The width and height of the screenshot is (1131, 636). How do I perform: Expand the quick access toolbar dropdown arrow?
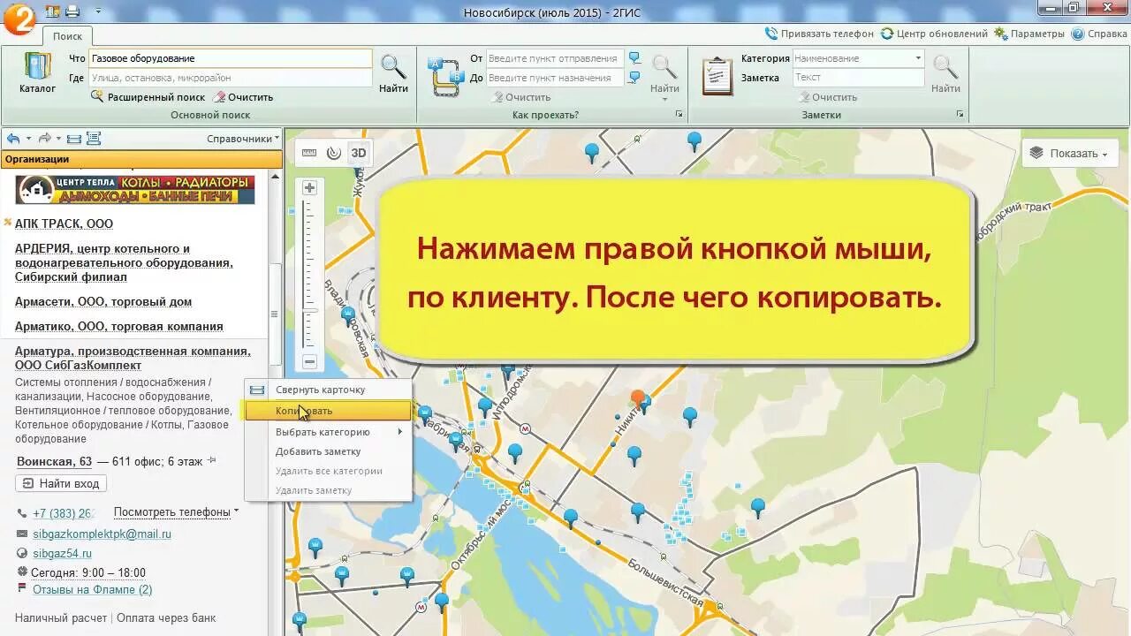tap(97, 11)
